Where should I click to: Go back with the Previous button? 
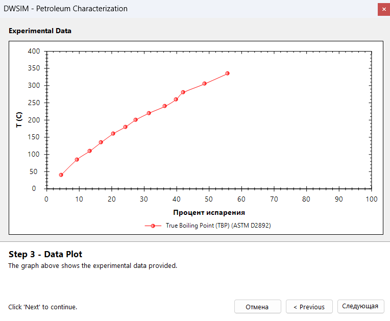coord(309,307)
